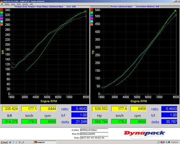This screenshot has width=180, height=144.
Task: Select cyan run swatch in power graph
Action: pyautogui.click(x=92, y=21)
